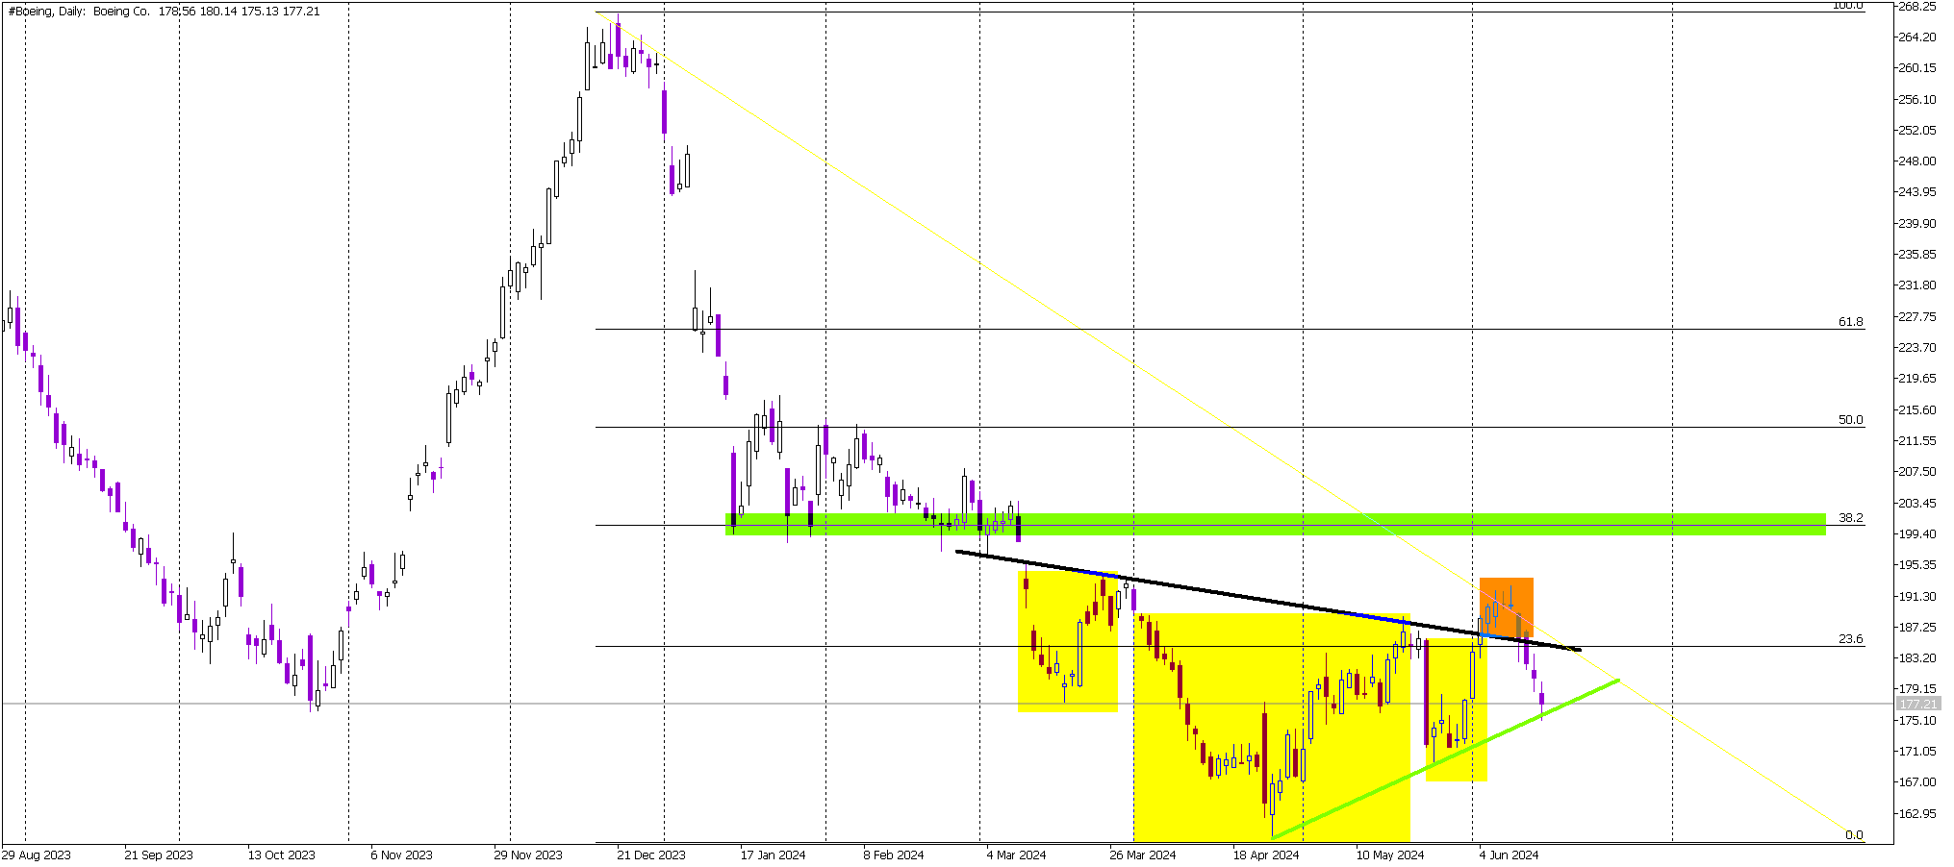Click the 199.40 price axis label
Viewport: 1954px width, 867px height.
coord(1916,534)
